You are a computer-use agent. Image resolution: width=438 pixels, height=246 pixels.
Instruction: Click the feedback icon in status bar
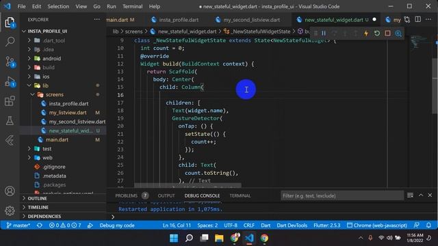click(x=417, y=225)
